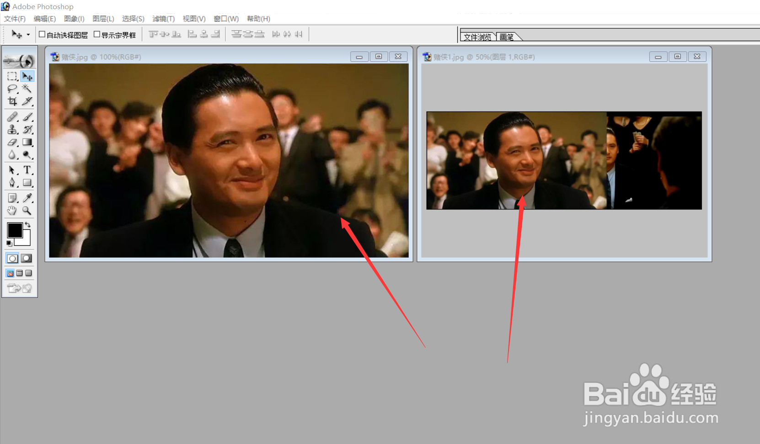Click the Adobe Online eye banner in the toolbox
Screen dimensions: 760x444
19,61
